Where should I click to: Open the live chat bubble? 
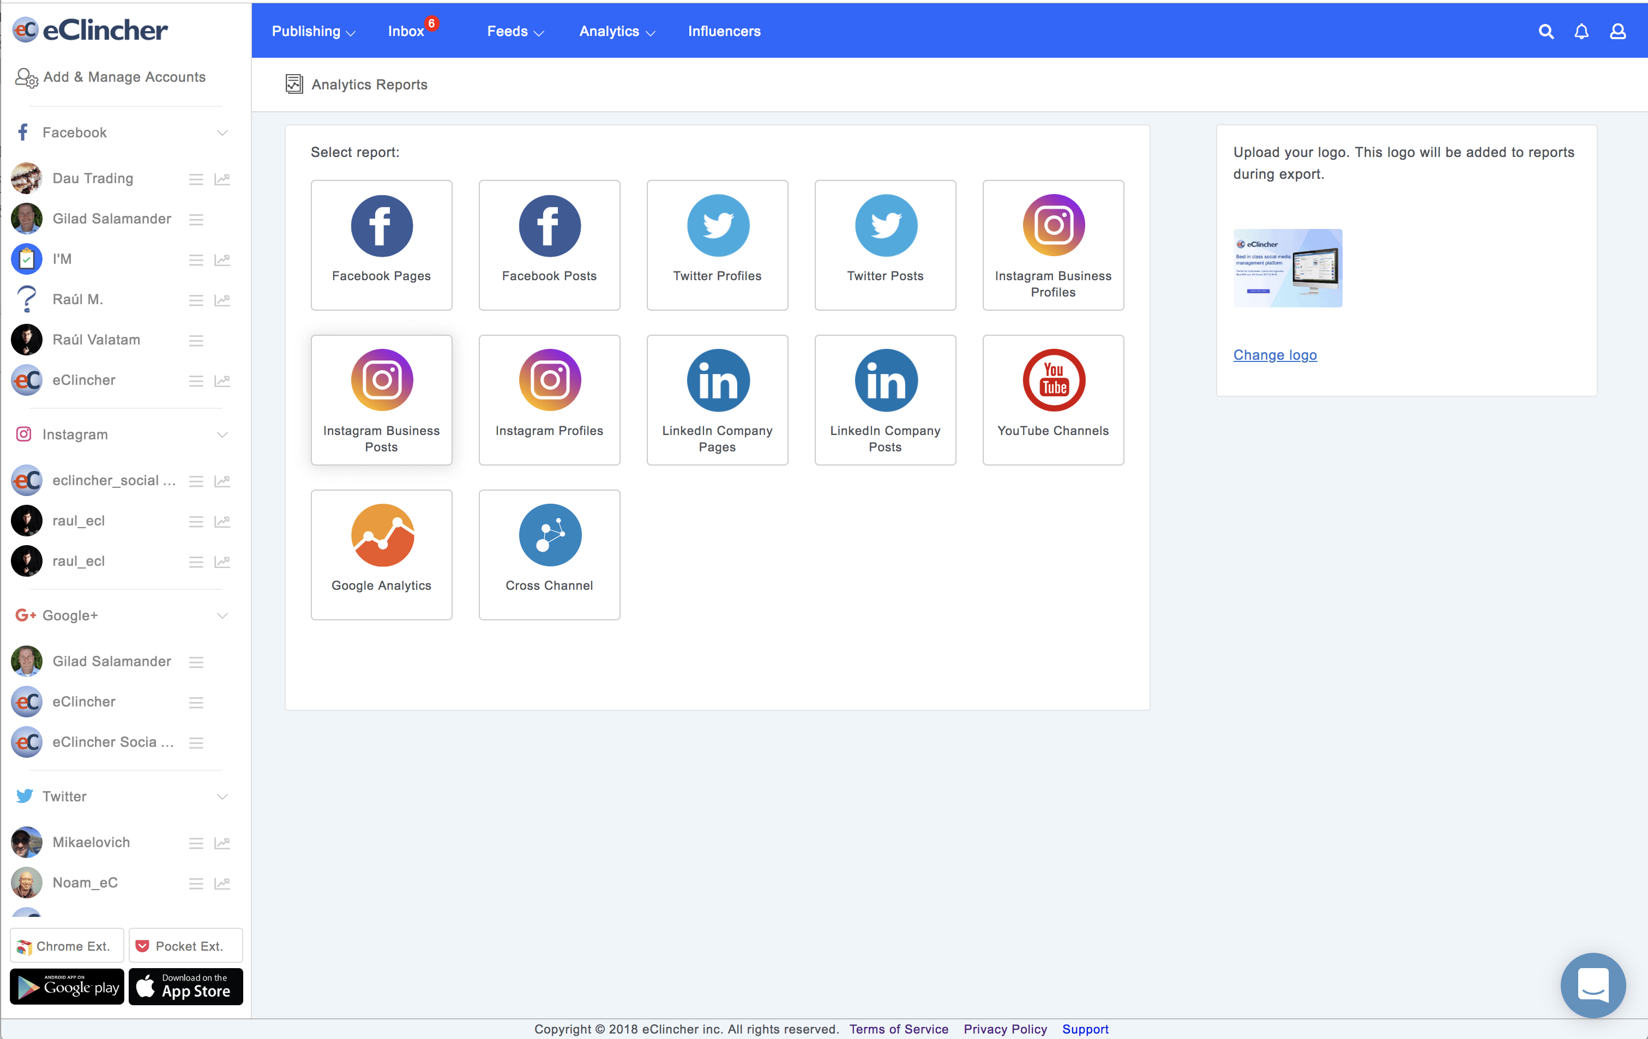point(1592,985)
